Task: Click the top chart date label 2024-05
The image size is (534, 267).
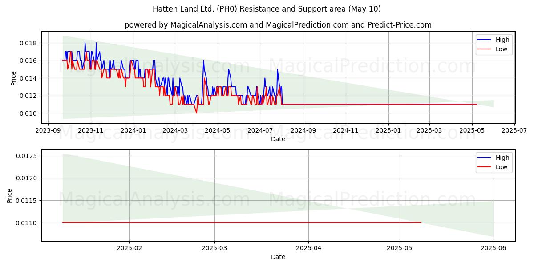Action: 217,131
